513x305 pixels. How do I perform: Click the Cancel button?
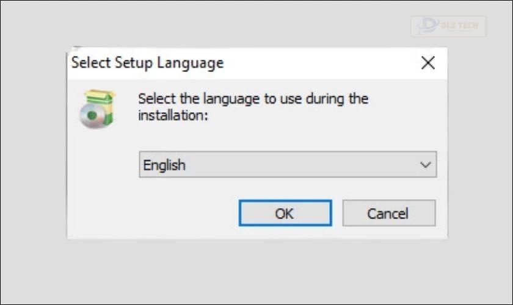click(x=389, y=213)
